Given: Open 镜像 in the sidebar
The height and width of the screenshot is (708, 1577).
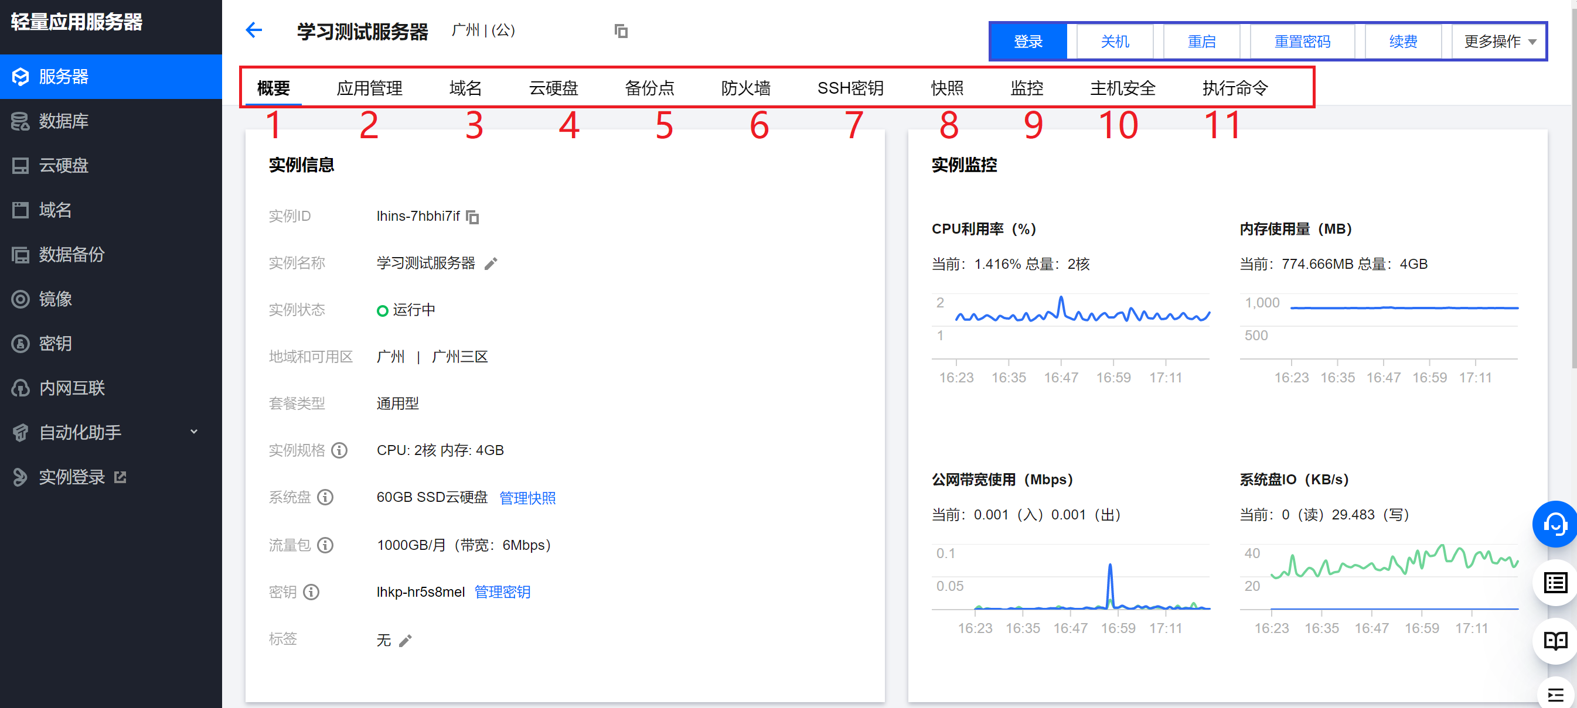Looking at the screenshot, I should pos(111,299).
